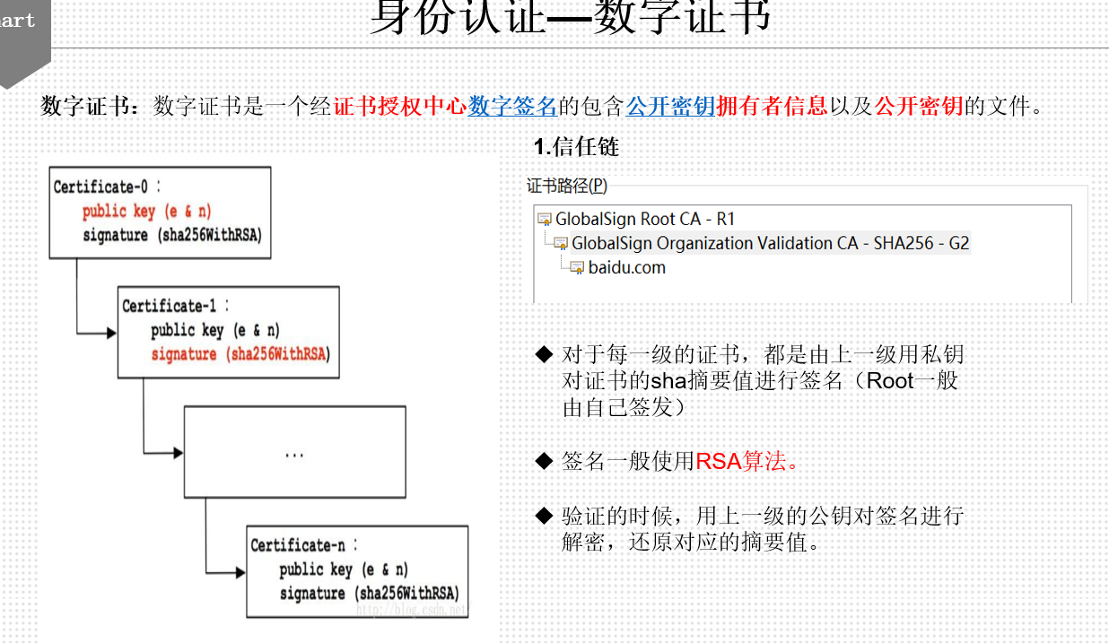
Task: Click red 'signature (sha256WithRSA)' in Certificate-1
Action: pyautogui.click(x=240, y=354)
